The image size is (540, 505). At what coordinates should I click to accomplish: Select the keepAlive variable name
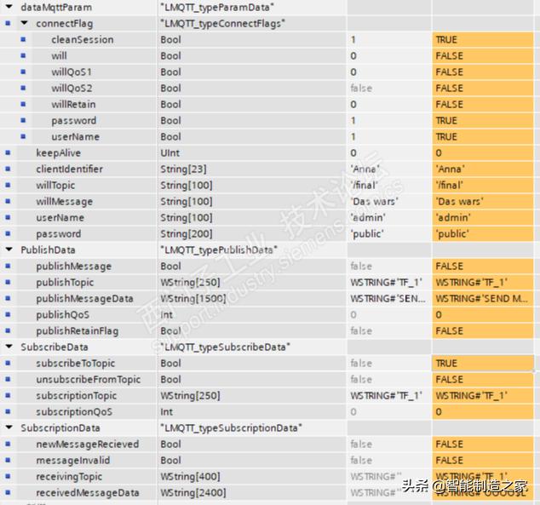point(58,152)
